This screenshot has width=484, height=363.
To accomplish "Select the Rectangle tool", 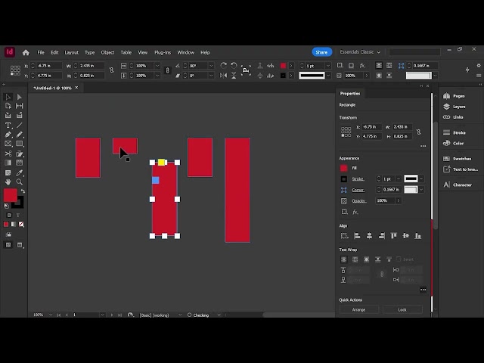I will click(19, 144).
